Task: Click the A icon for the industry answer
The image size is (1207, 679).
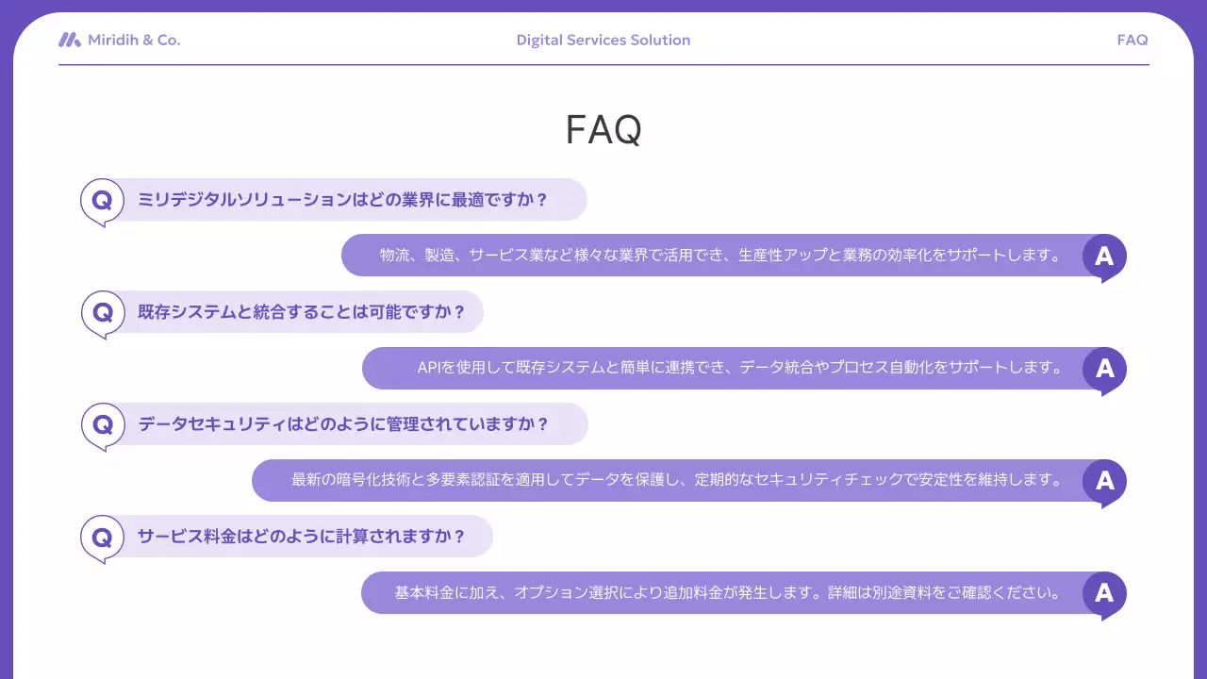Action: (x=1104, y=255)
